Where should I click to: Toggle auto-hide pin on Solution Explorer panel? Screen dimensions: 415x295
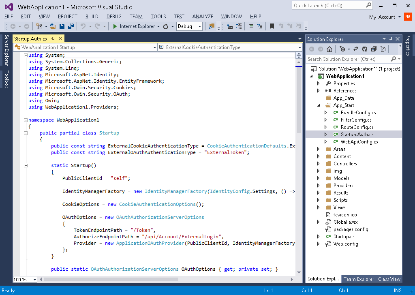tap(391, 39)
